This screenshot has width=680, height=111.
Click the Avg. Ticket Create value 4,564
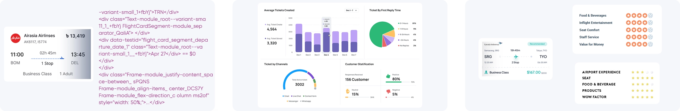(x=272, y=29)
